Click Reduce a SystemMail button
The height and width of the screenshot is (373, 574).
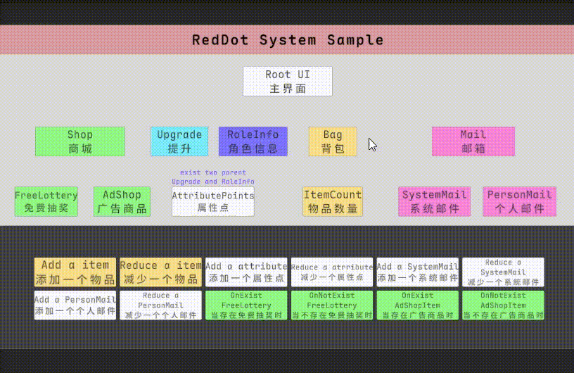coord(504,272)
